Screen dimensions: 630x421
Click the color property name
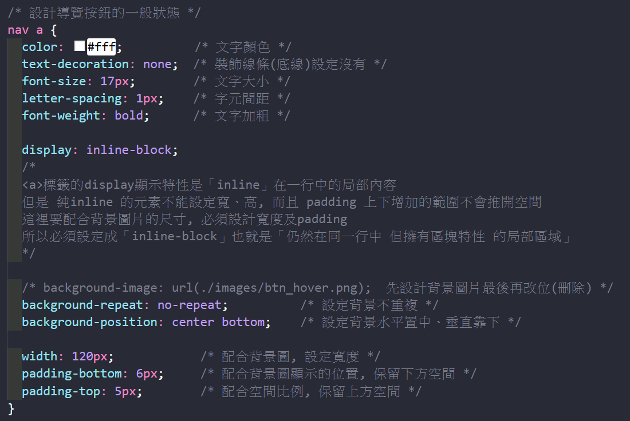40,46
